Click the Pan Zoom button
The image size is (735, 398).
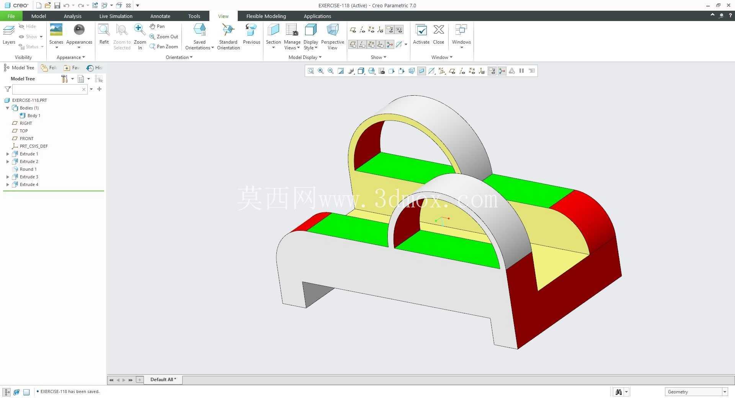[x=164, y=47]
